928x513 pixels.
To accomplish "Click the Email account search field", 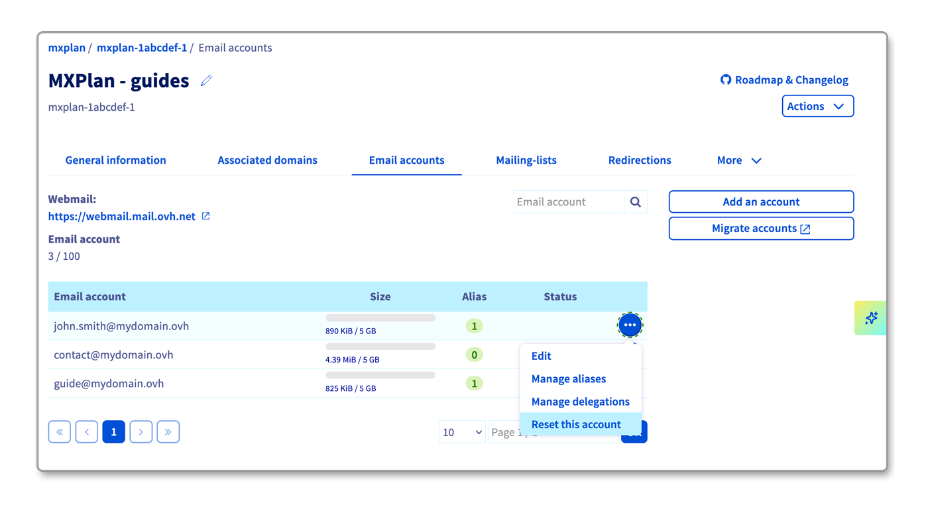I will coord(568,202).
